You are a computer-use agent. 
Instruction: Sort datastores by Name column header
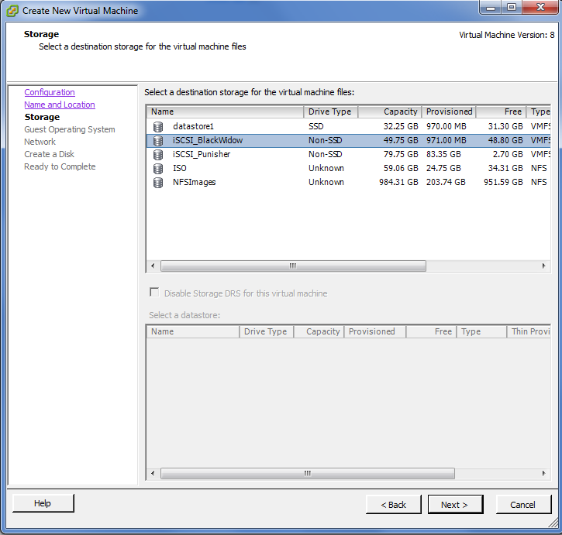click(x=225, y=111)
